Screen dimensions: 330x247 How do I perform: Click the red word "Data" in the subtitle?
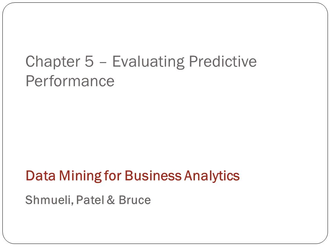[41, 176]
